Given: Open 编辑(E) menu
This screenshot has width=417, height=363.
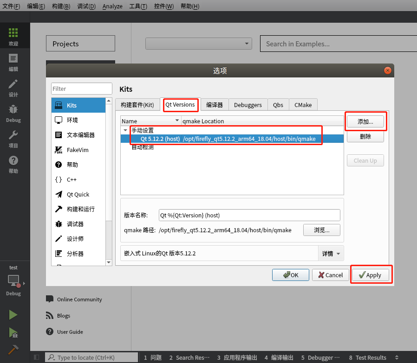Looking at the screenshot, I should point(36,6).
